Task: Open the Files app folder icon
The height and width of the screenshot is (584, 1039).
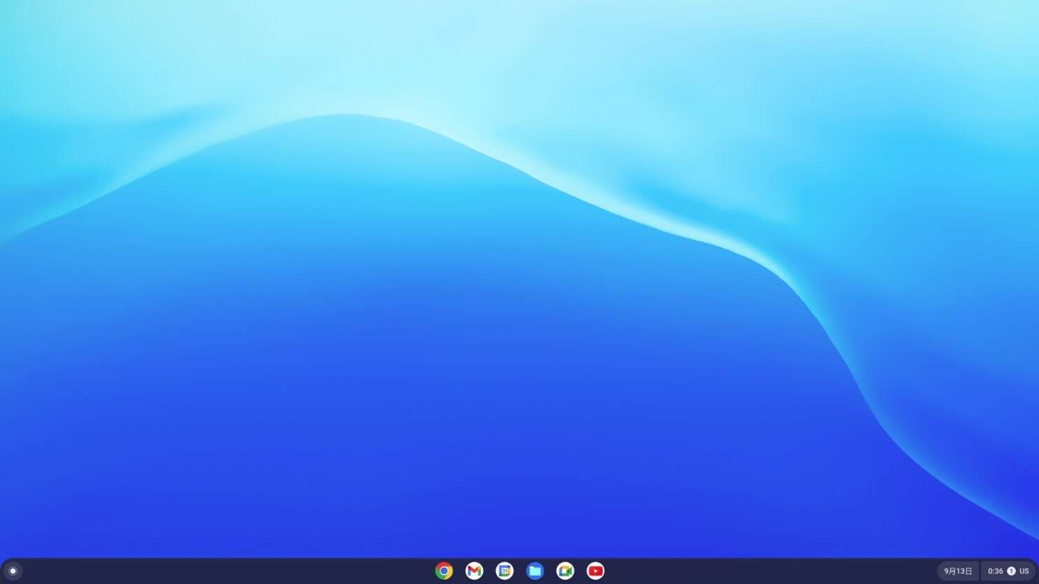Action: click(x=535, y=571)
